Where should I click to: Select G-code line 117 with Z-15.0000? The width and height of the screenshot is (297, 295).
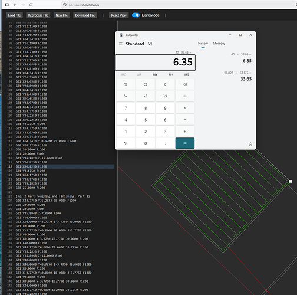39,158
